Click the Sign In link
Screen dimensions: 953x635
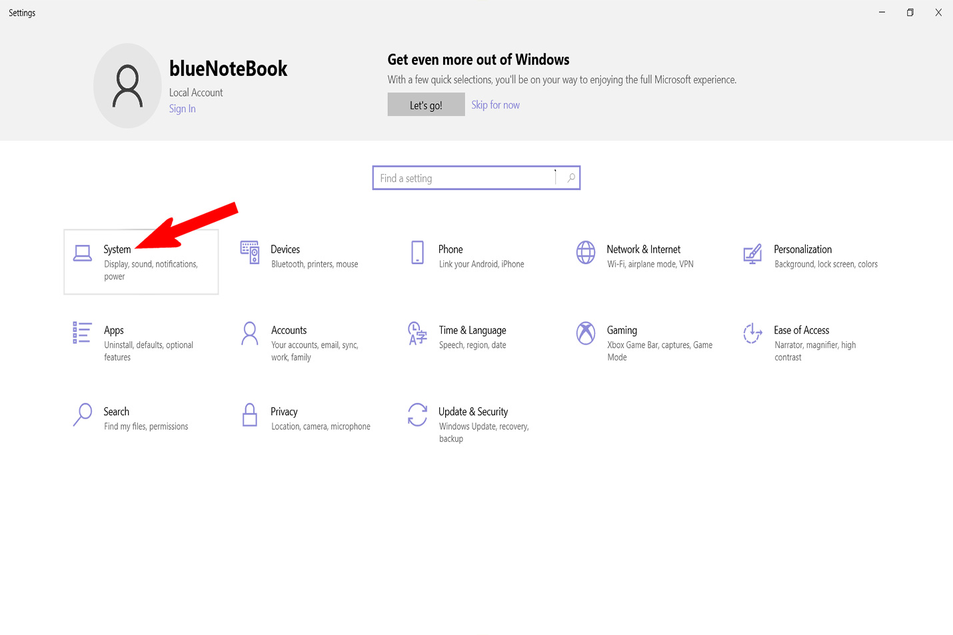click(183, 109)
